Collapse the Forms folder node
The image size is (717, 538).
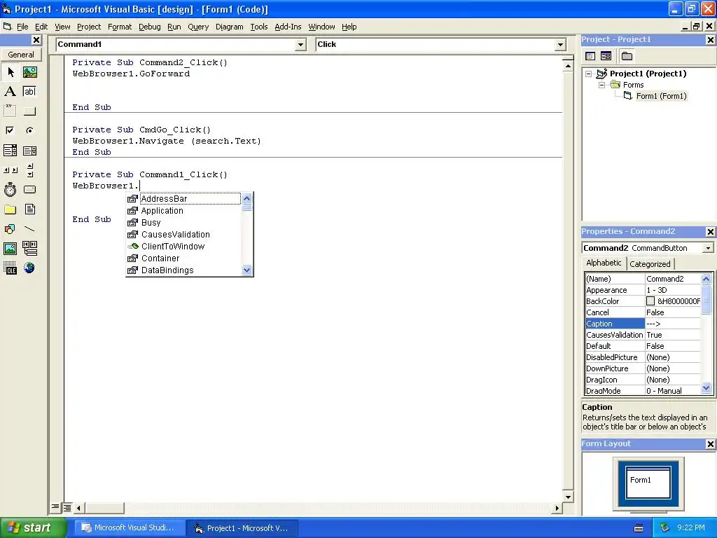click(601, 85)
